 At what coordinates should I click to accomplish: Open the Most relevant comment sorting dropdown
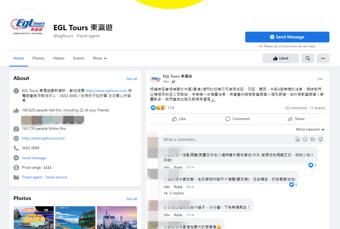[310, 130]
